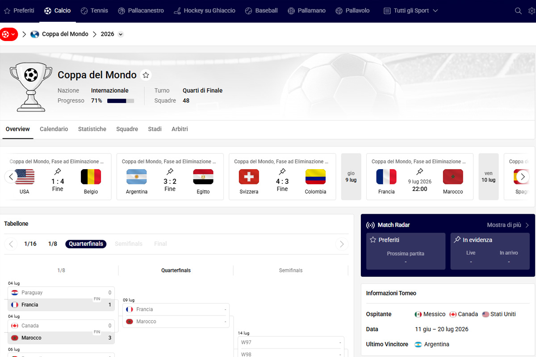Open settings gear icon
The image size is (536, 357).
532,11
